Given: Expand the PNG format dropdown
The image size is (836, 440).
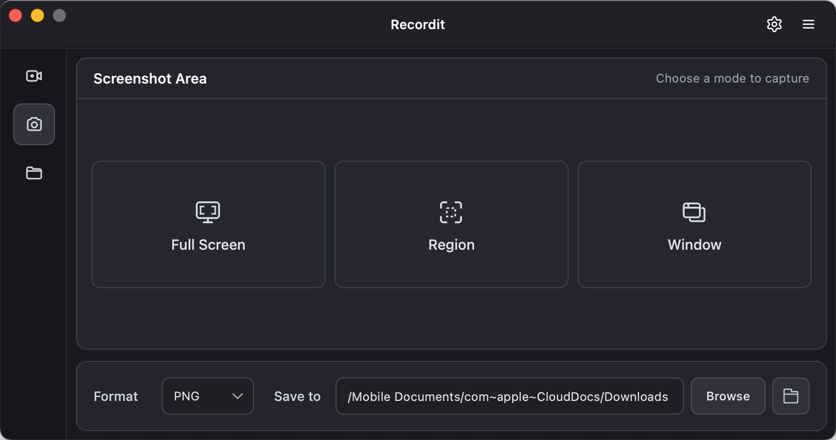Looking at the screenshot, I should point(208,396).
